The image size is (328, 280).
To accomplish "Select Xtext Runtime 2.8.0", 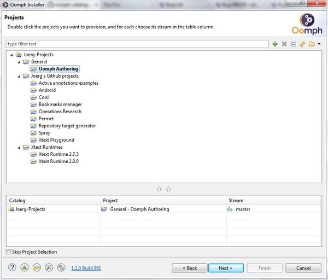I will tap(58, 161).
